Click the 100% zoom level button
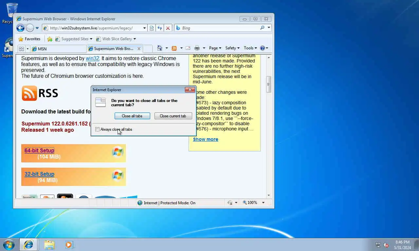 pos(250,203)
